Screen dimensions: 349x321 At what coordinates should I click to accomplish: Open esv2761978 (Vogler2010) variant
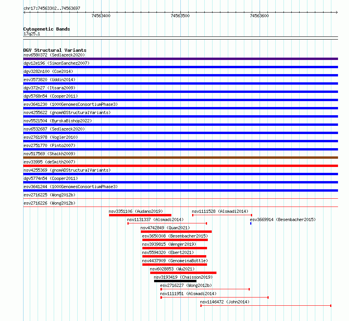coord(51,137)
